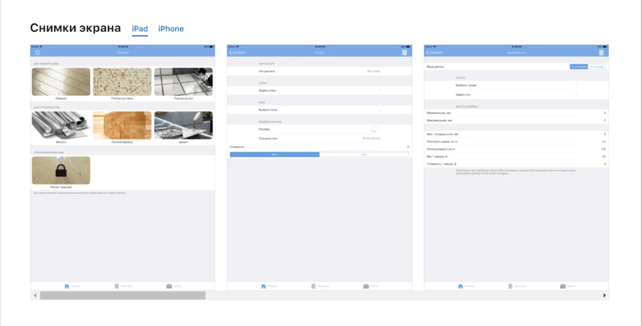642x326 pixels.
Task: Click the settings gear in first screenshot
Action: click(37, 53)
